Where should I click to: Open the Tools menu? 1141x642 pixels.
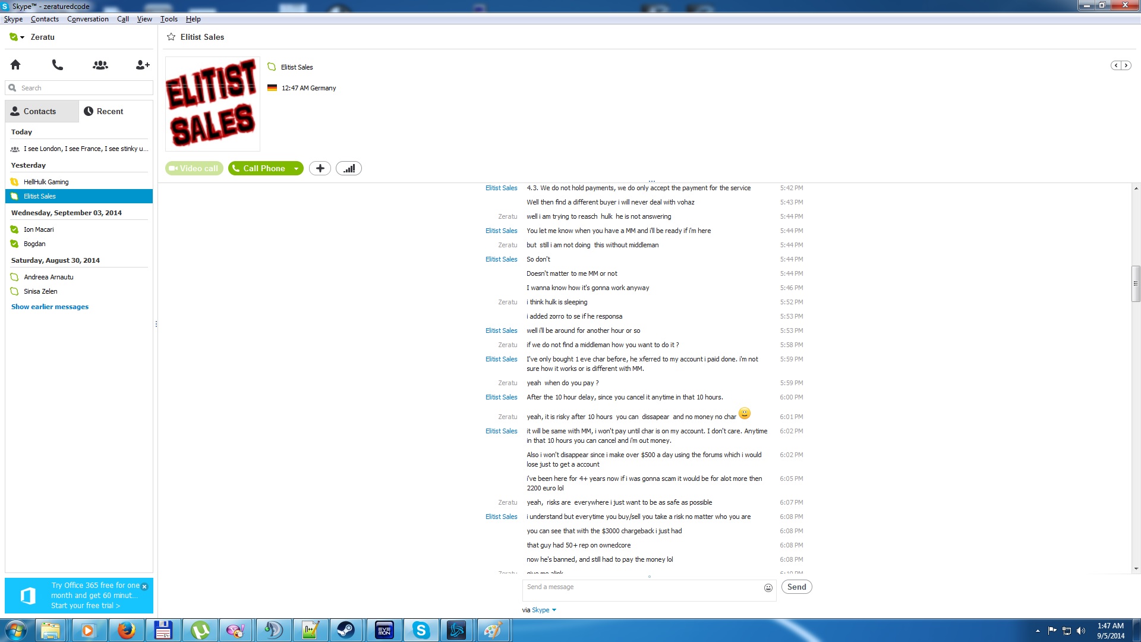pos(169,19)
